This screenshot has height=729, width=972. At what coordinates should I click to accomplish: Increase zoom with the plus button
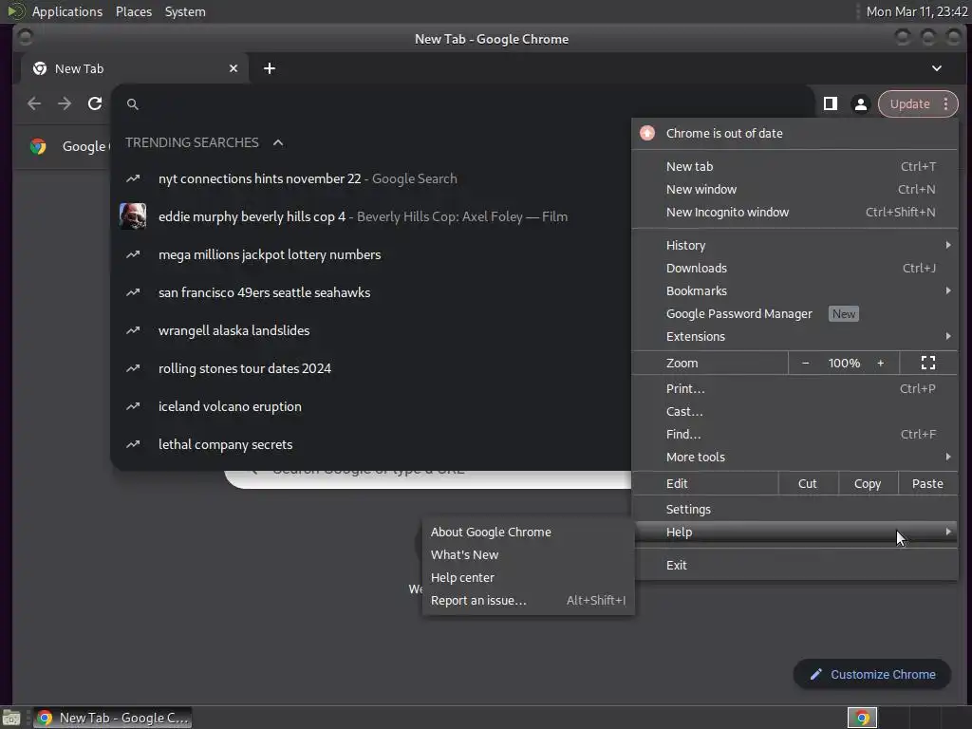click(880, 364)
